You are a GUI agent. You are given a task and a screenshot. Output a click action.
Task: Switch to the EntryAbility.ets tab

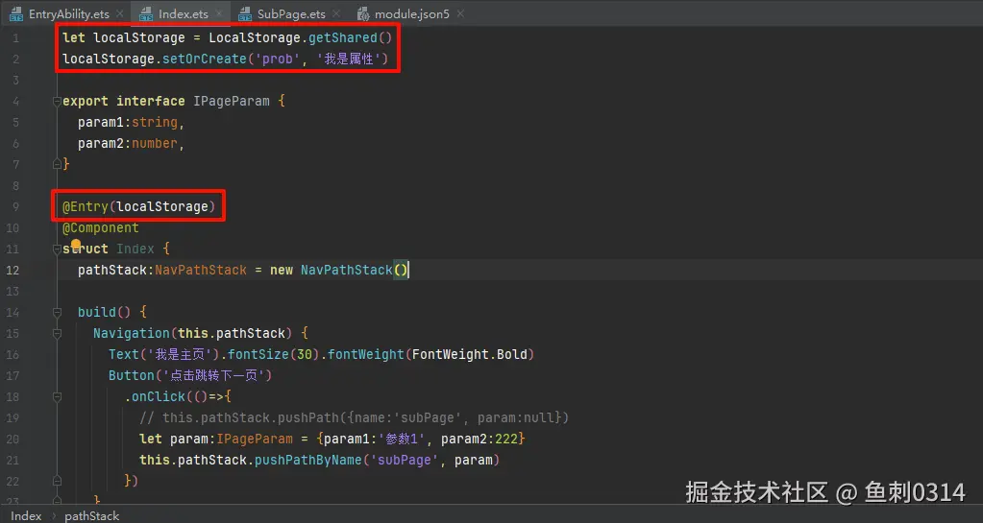69,13
